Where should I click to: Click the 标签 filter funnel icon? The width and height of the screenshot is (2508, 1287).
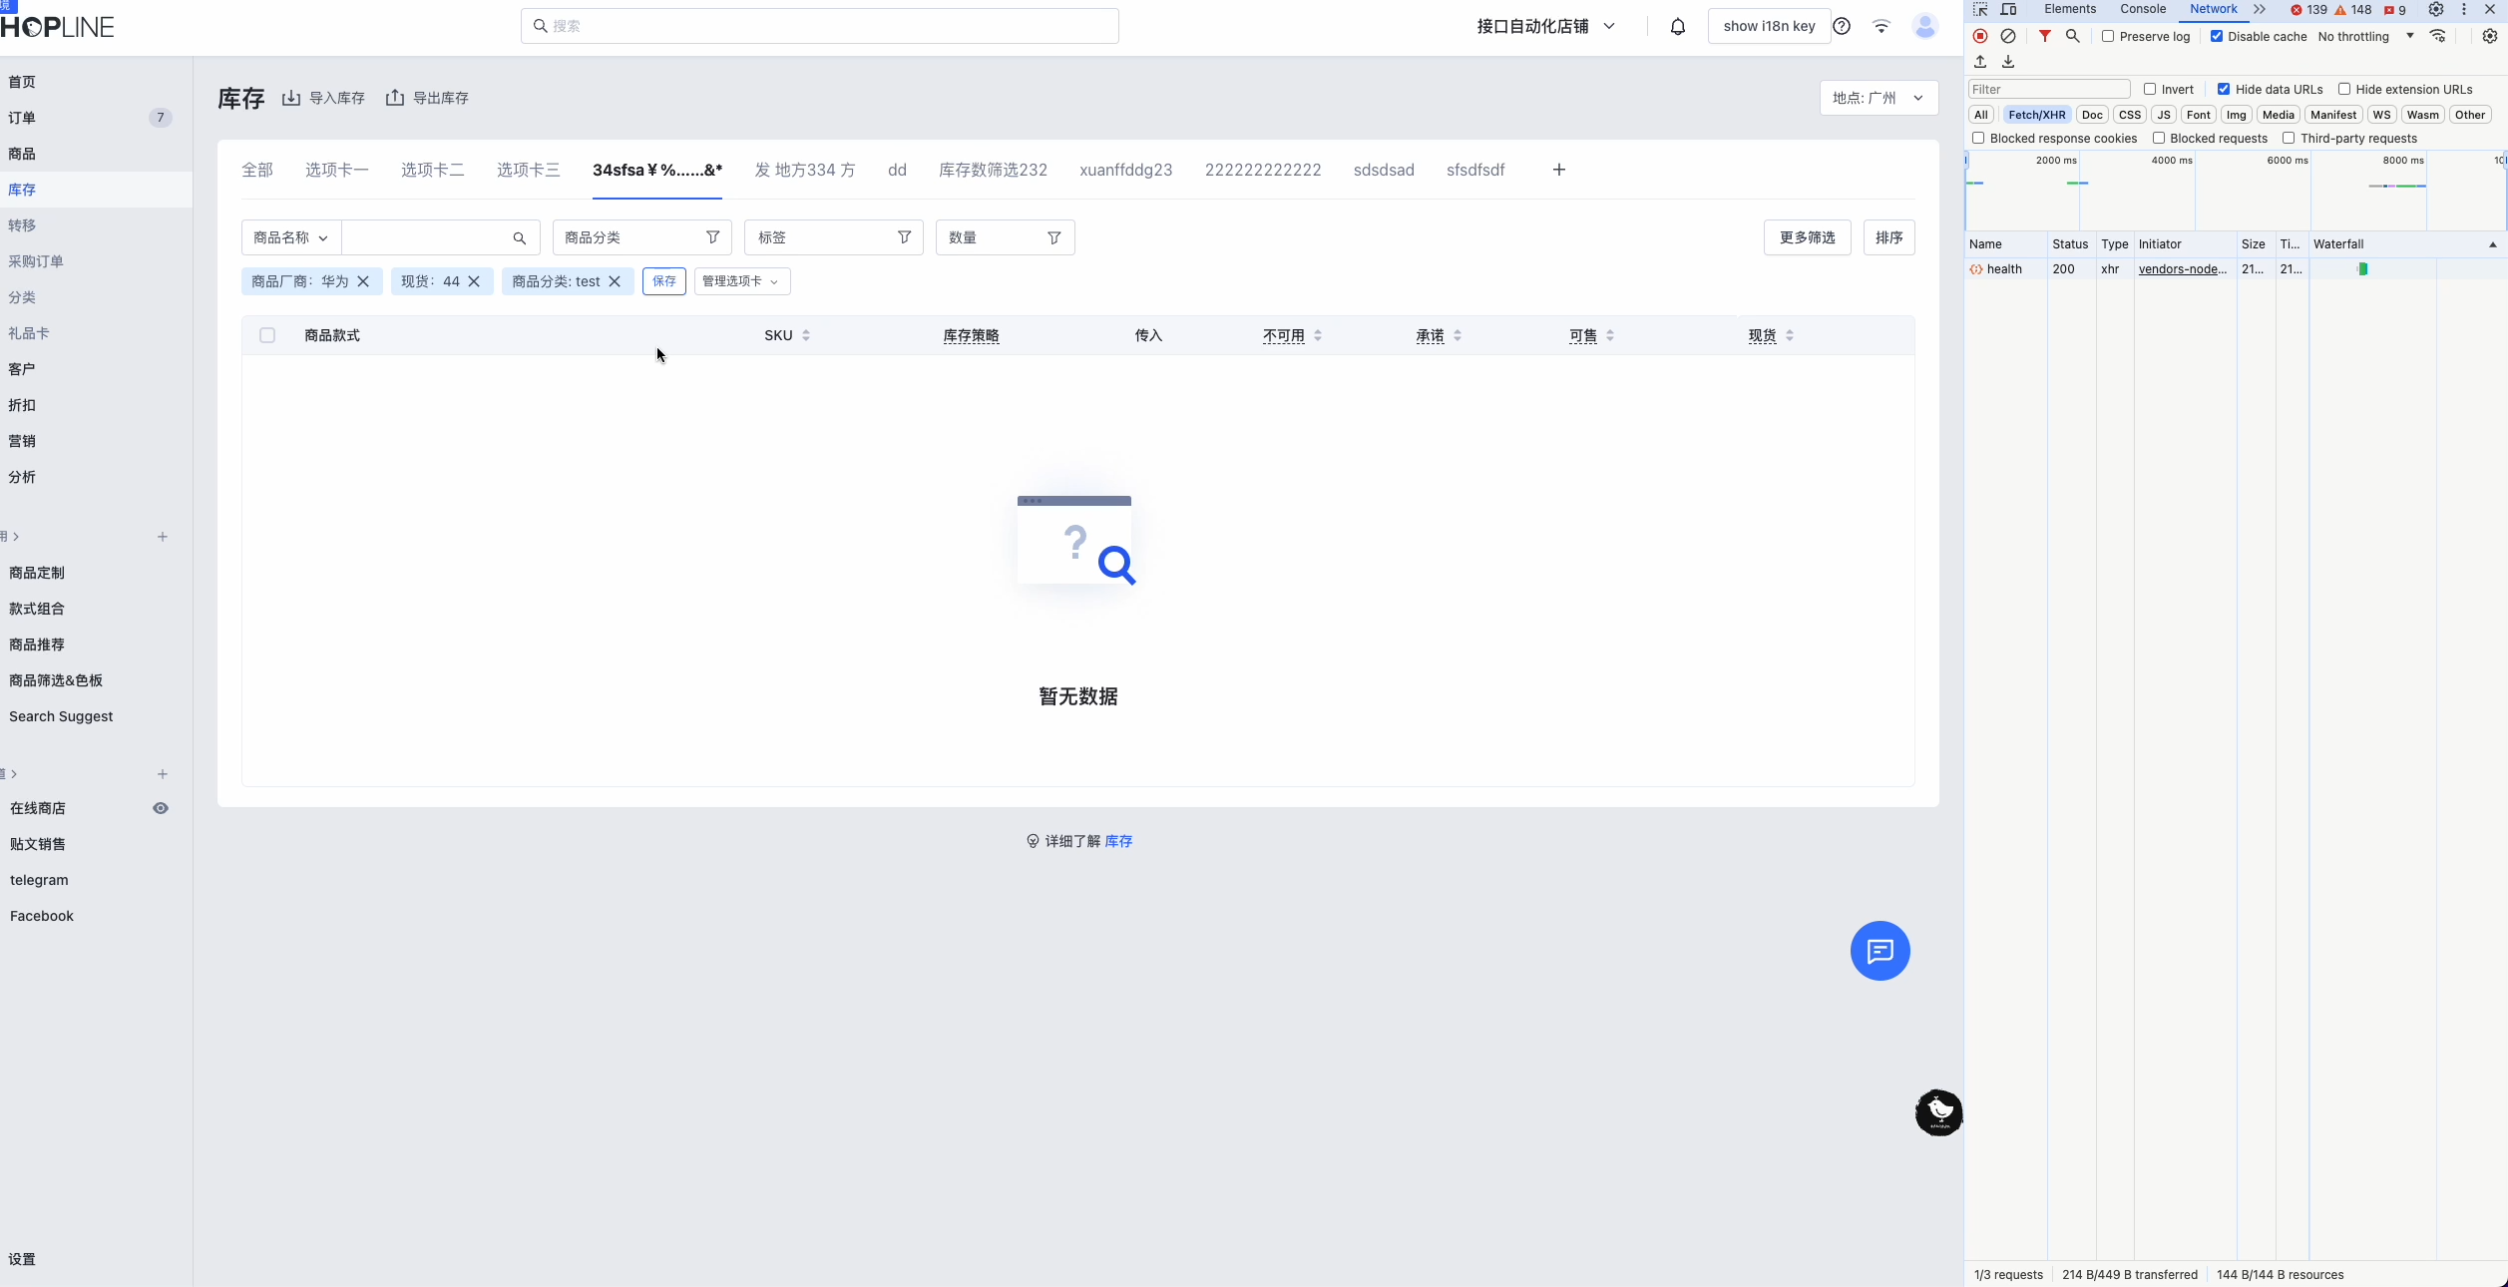904,237
